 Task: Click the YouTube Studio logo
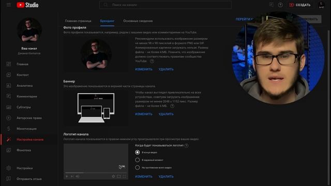tap(27, 5)
